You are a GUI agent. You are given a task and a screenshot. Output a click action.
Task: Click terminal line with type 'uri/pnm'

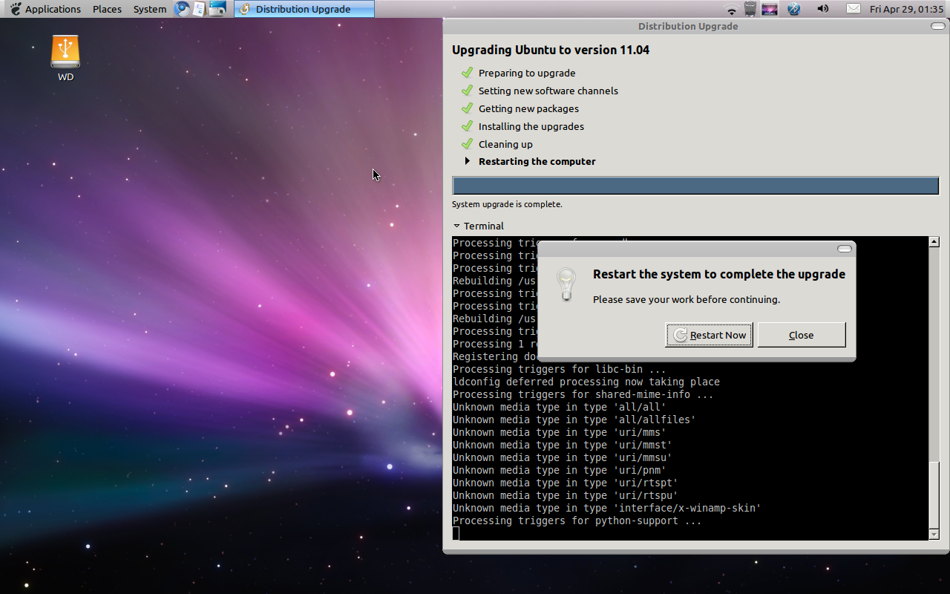pyautogui.click(x=560, y=470)
